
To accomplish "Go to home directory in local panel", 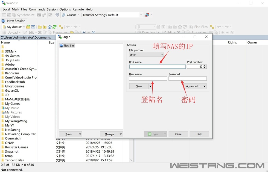I will click(49, 27).
